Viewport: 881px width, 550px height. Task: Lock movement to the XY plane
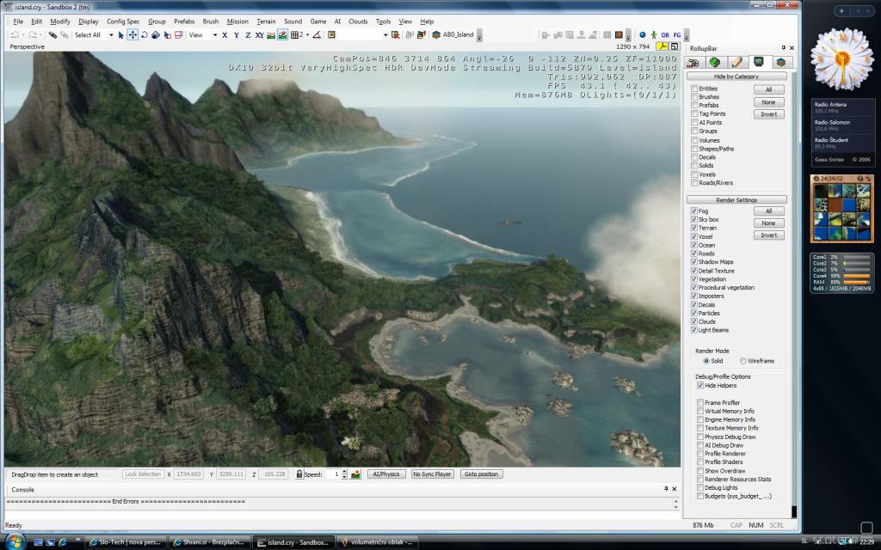pos(260,34)
